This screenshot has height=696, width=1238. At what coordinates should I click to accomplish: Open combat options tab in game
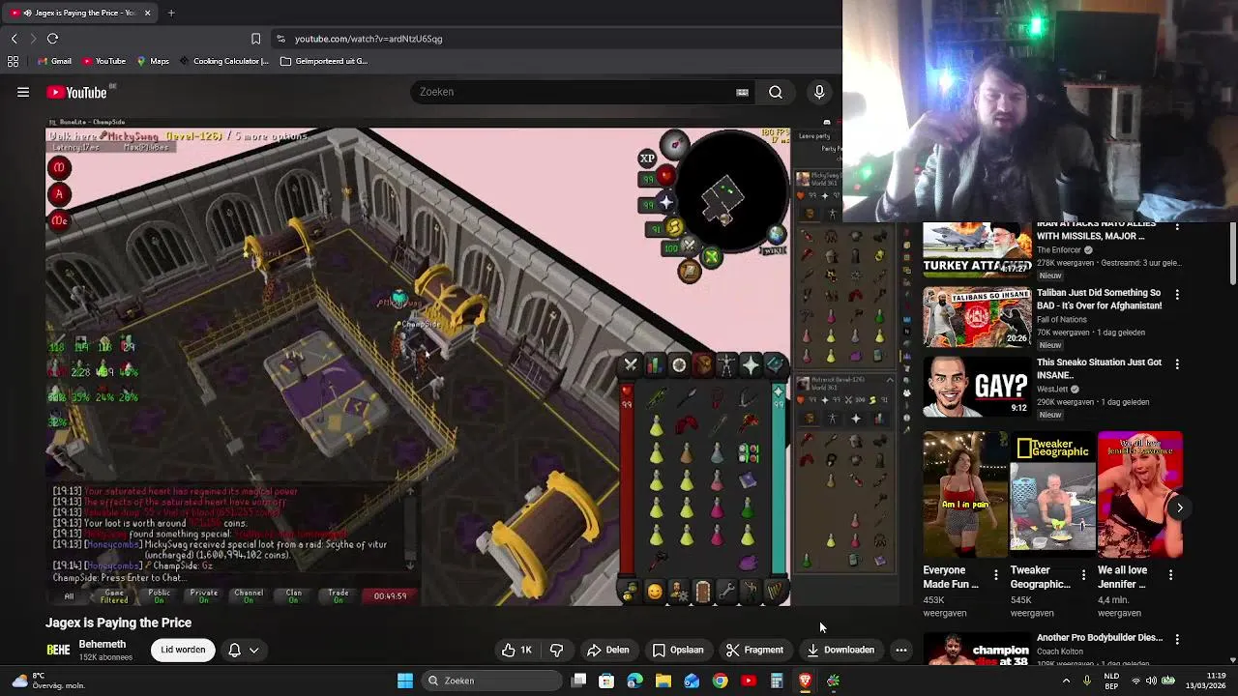[x=631, y=364]
